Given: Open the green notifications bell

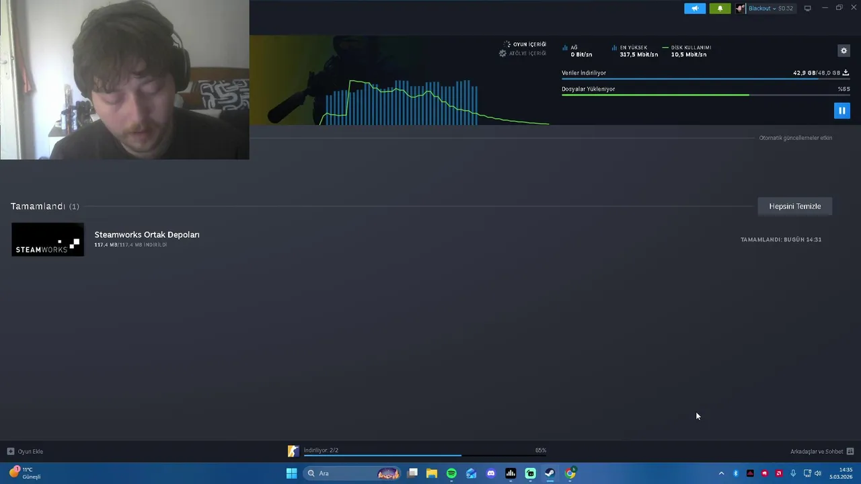Looking at the screenshot, I should tap(720, 8).
